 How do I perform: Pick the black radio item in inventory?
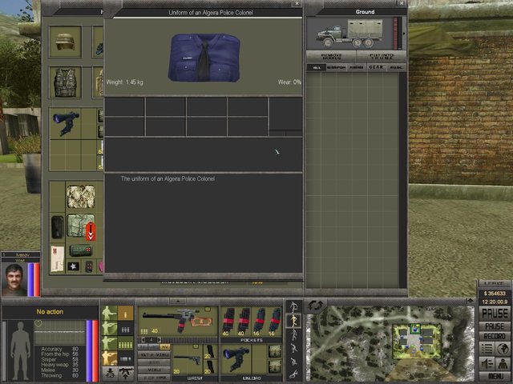point(57,227)
